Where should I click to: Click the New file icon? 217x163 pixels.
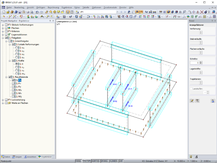point(4,12)
